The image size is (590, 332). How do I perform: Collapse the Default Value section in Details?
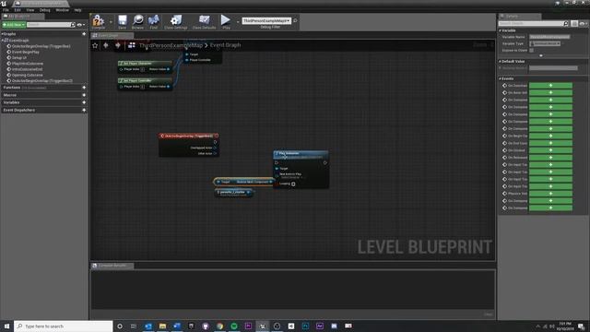pyautogui.click(x=500, y=61)
